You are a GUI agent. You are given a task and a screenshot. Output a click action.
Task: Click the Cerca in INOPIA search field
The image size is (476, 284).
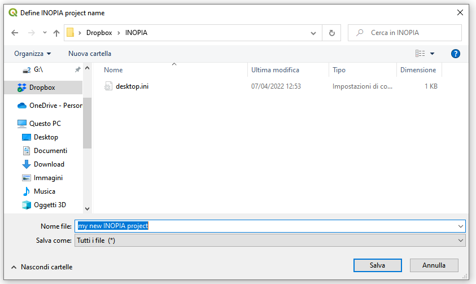(x=405, y=33)
